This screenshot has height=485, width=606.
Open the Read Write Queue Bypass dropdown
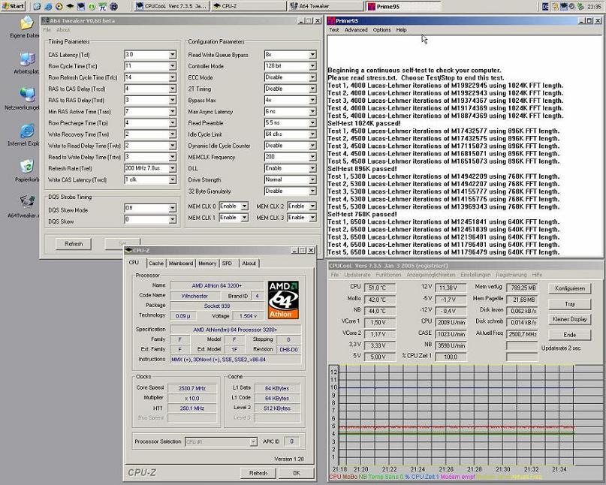click(312, 55)
